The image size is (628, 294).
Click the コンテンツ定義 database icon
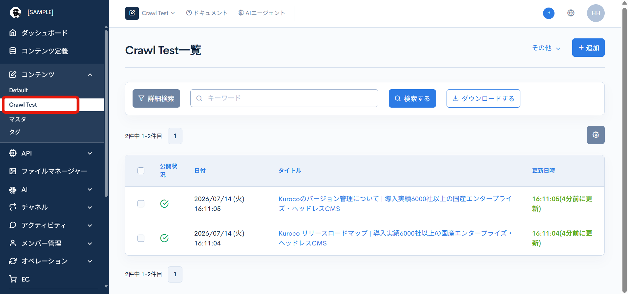(x=13, y=51)
